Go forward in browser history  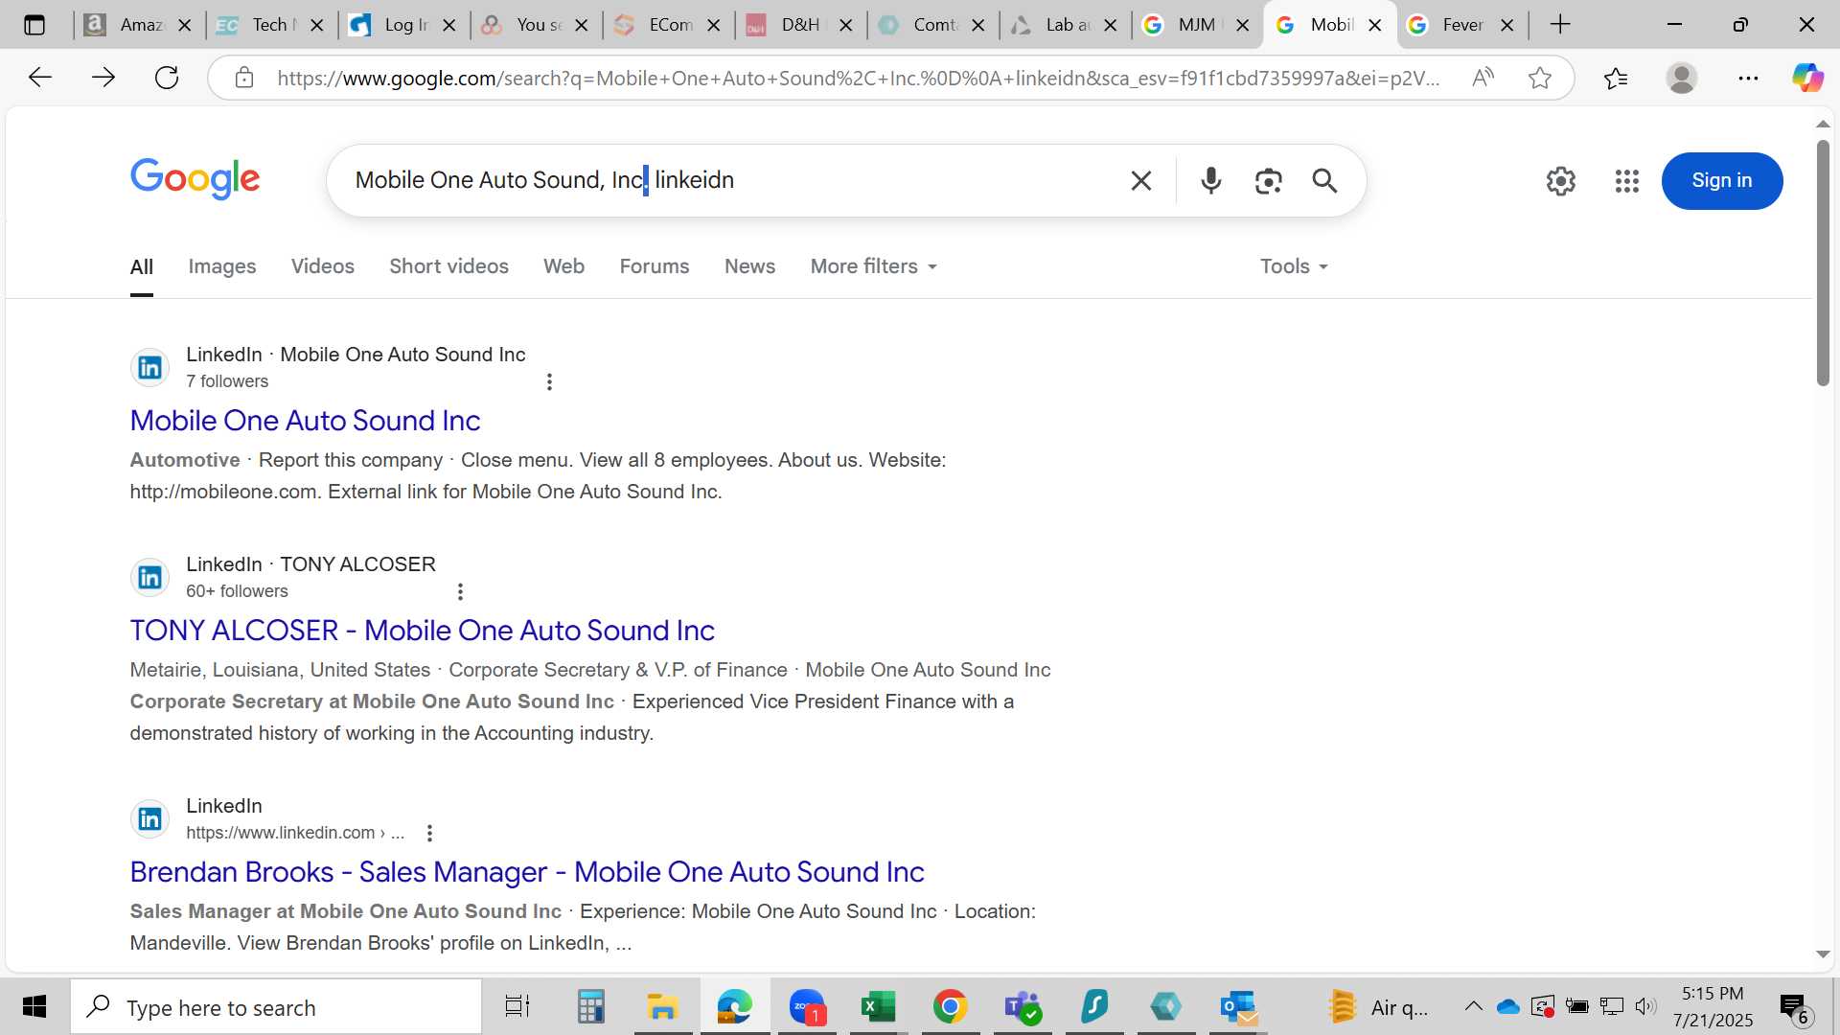(103, 78)
